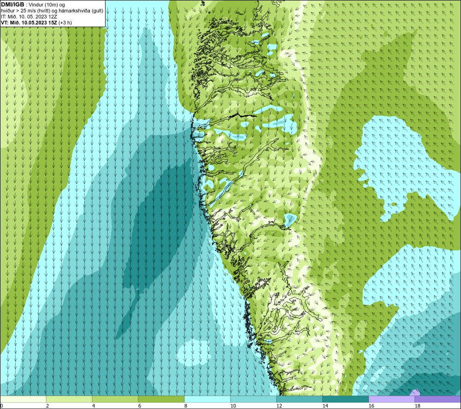
Task: Click the legend scale label 12
Action: (x=279, y=406)
